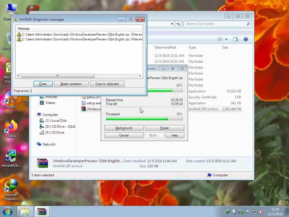This screenshot has width=289, height=217.
Task: Select the penis.crt certificate file
Action: [x=91, y=97]
